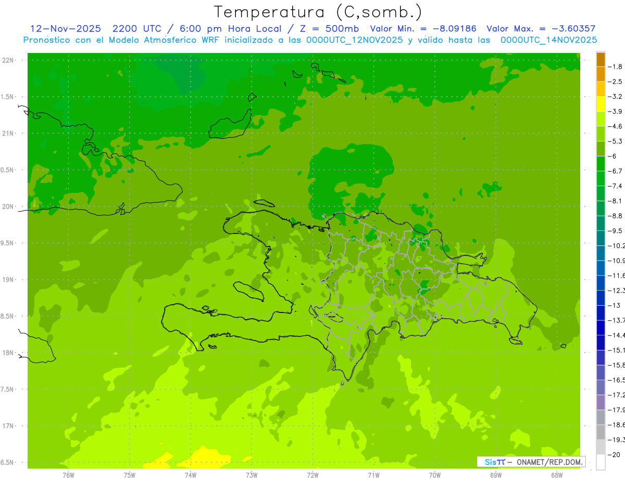Click the "-6" colorbar value
This screenshot has width=625, height=482.
pyautogui.click(x=612, y=156)
